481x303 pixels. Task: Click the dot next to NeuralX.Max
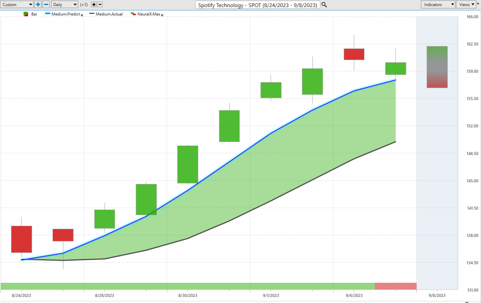(x=162, y=15)
